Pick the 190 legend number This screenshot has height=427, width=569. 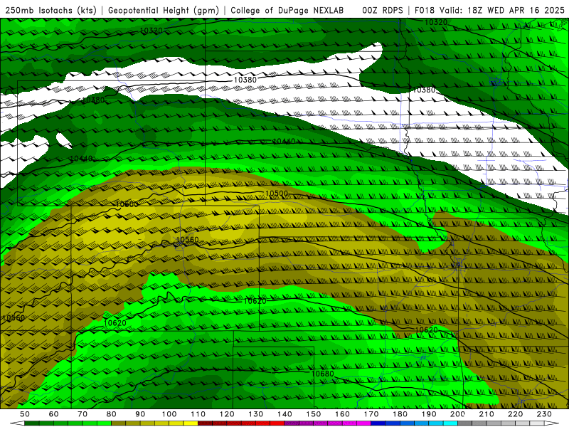(x=429, y=414)
